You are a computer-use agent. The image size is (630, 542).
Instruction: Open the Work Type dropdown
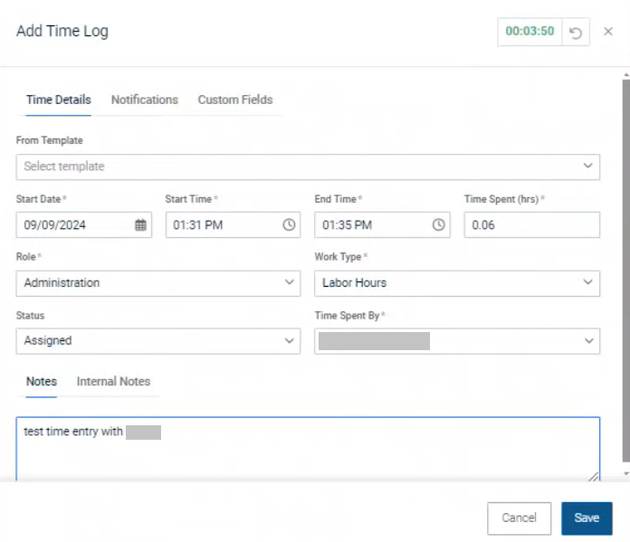tap(456, 283)
